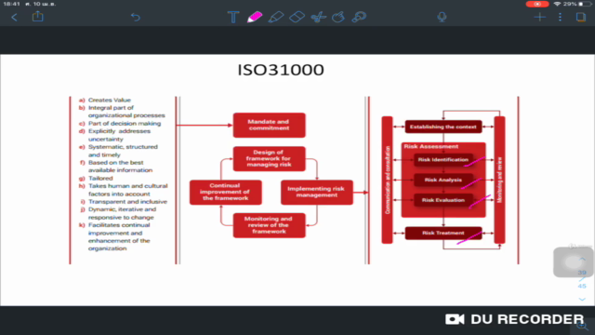Tap the Risk Treatment box
This screenshot has width=595, height=335.
pyautogui.click(x=443, y=234)
